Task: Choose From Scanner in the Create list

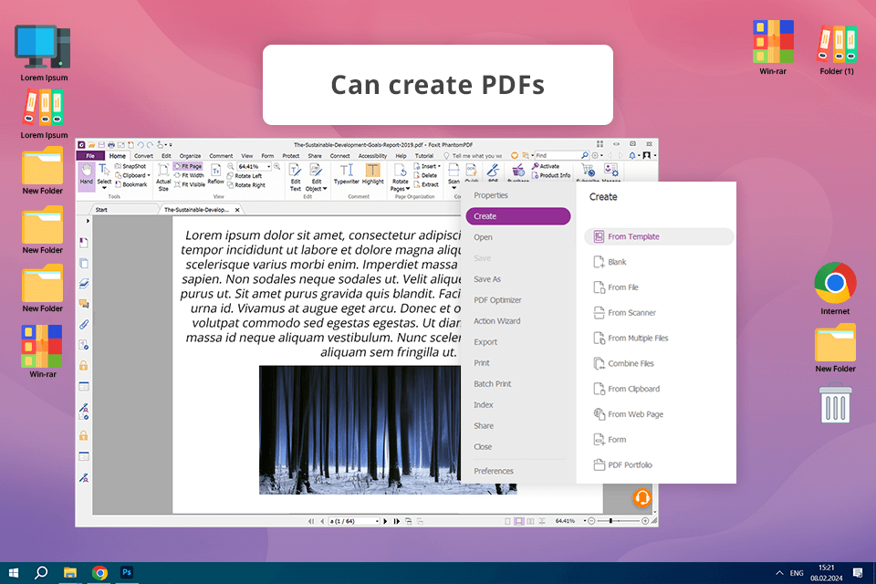Action: [x=631, y=313]
